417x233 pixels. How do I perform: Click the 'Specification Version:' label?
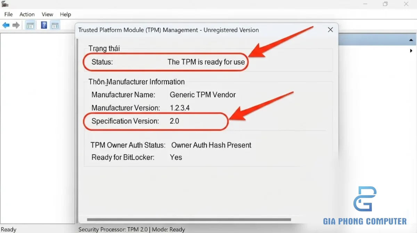(x=125, y=121)
